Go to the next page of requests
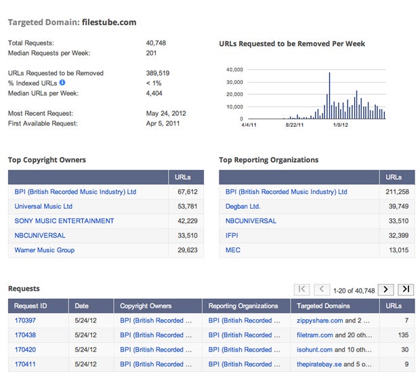 click(x=385, y=290)
